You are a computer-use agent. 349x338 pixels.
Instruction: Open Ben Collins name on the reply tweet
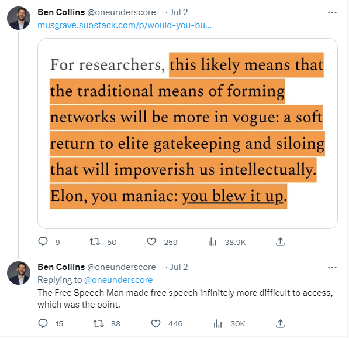(x=61, y=267)
